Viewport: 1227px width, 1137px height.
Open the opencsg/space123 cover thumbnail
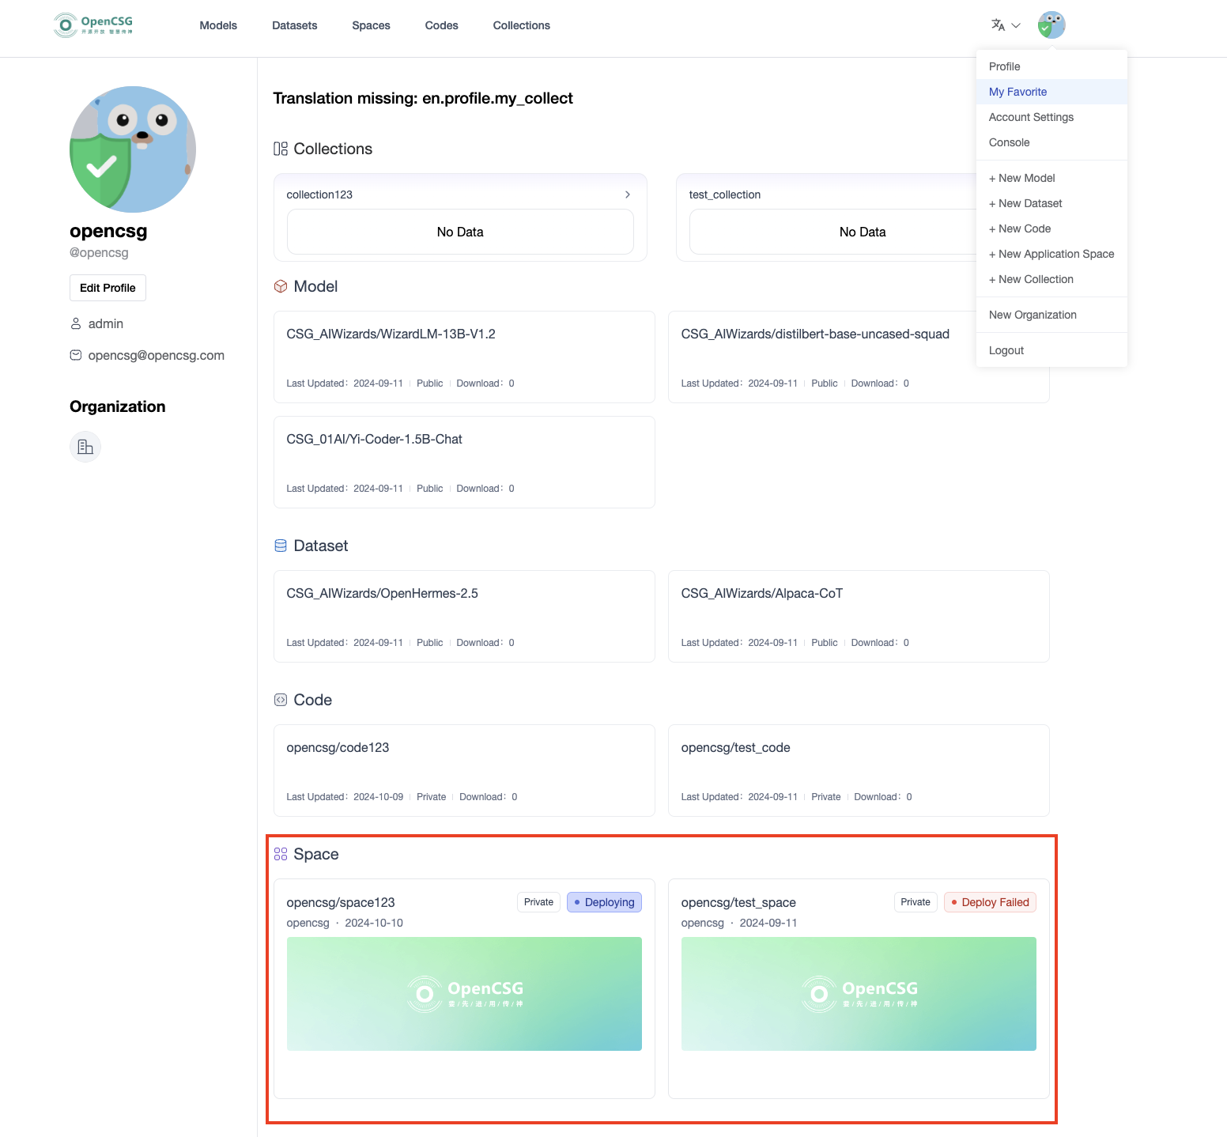464,993
